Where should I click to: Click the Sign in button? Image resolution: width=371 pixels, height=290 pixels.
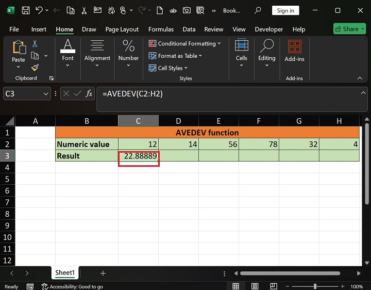pos(285,10)
